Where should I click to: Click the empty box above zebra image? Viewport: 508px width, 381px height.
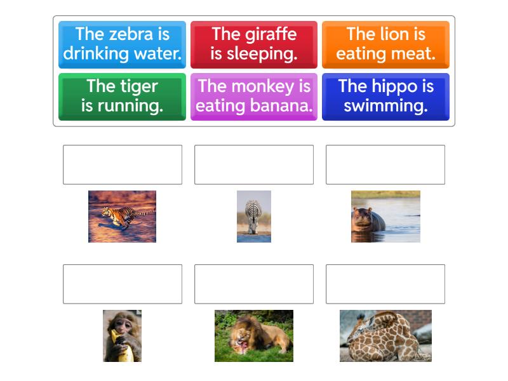coord(253,164)
